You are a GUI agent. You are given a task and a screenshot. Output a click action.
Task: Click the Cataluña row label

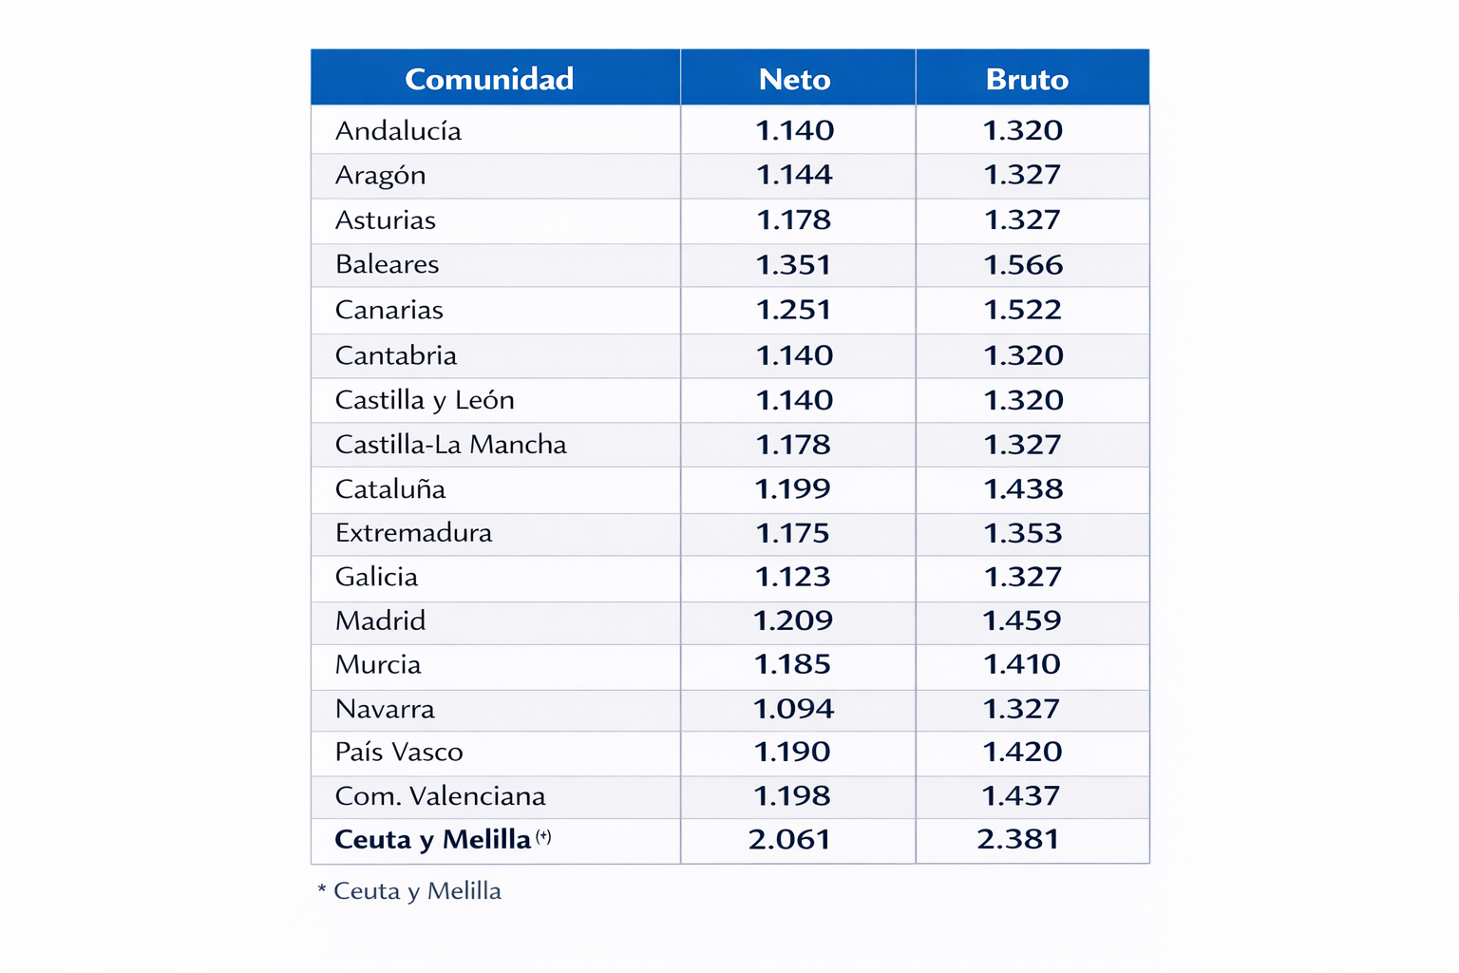pos(389,489)
